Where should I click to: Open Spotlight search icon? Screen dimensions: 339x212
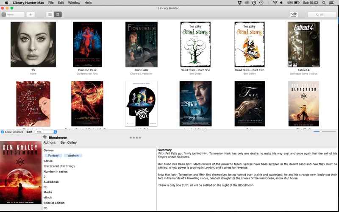click(x=324, y=3)
